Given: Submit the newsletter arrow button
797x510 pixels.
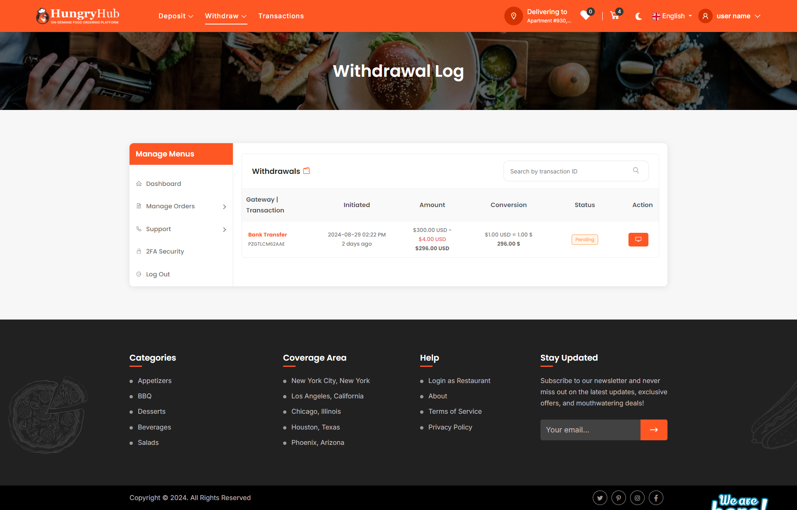Looking at the screenshot, I should pos(654,429).
